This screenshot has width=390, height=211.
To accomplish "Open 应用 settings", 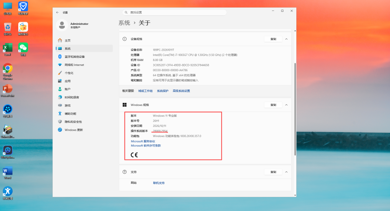I will pyautogui.click(x=84, y=81).
